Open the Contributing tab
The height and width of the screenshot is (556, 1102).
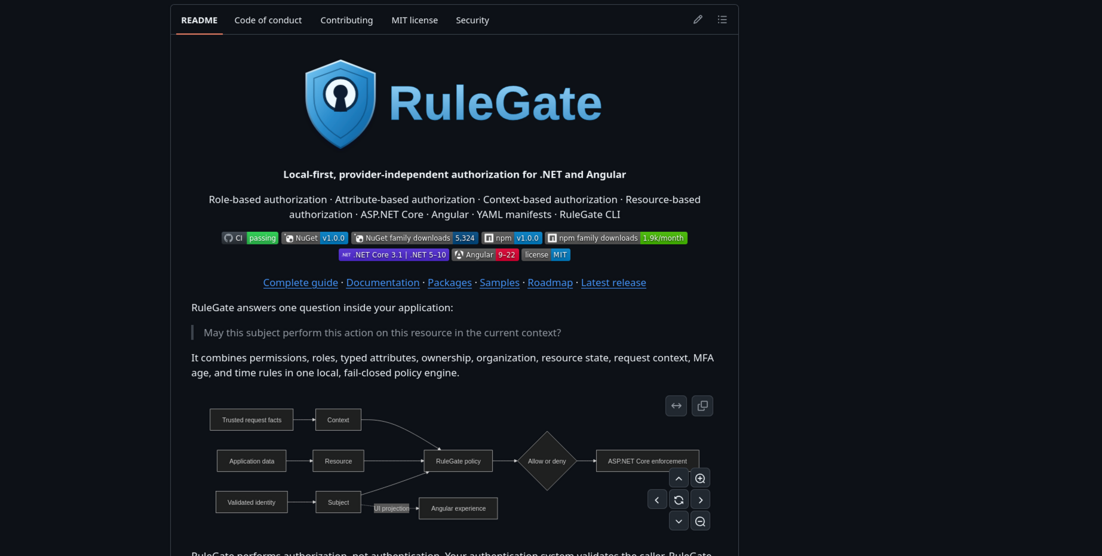coord(346,20)
